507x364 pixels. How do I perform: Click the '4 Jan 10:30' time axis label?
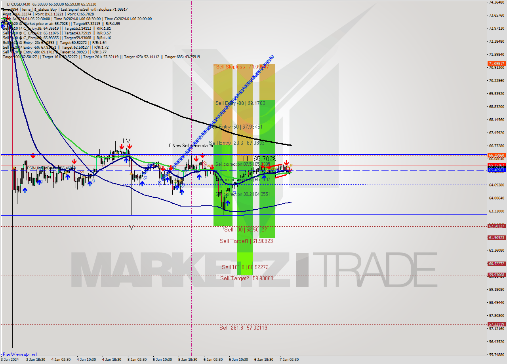pos(86,360)
